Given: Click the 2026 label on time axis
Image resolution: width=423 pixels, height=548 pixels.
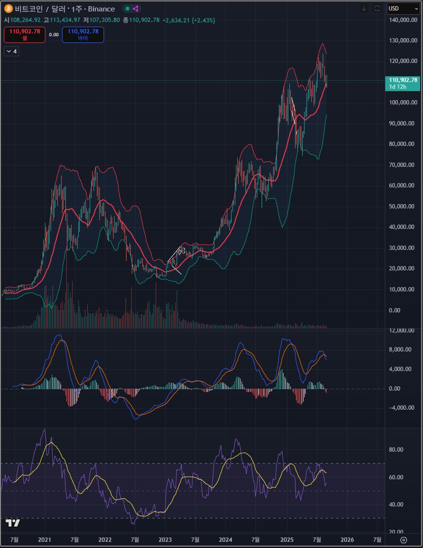Looking at the screenshot, I should coord(347,539).
